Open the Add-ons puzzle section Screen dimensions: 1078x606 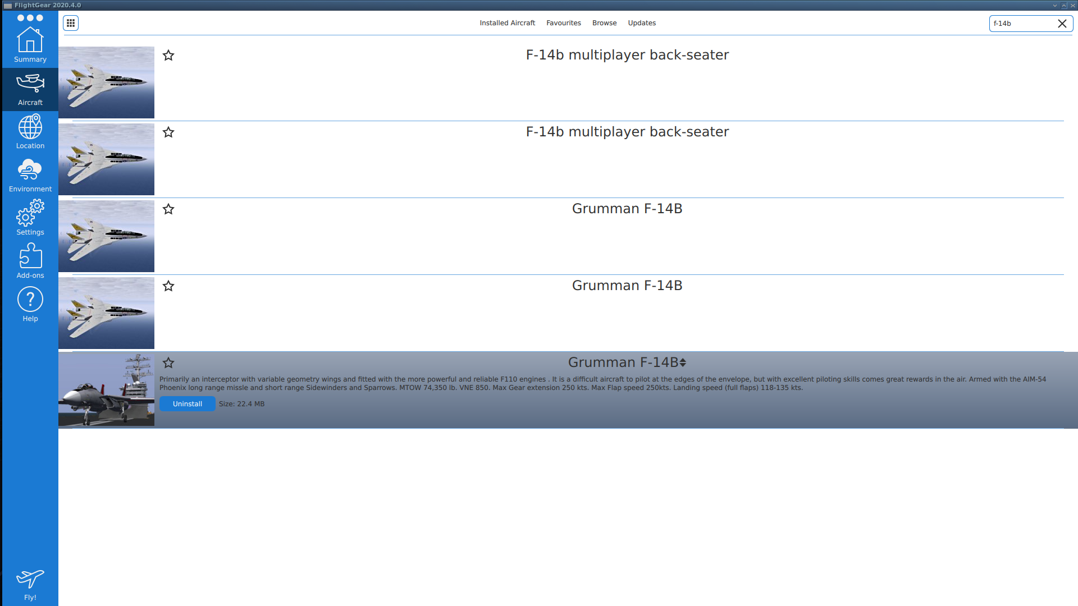click(x=30, y=262)
